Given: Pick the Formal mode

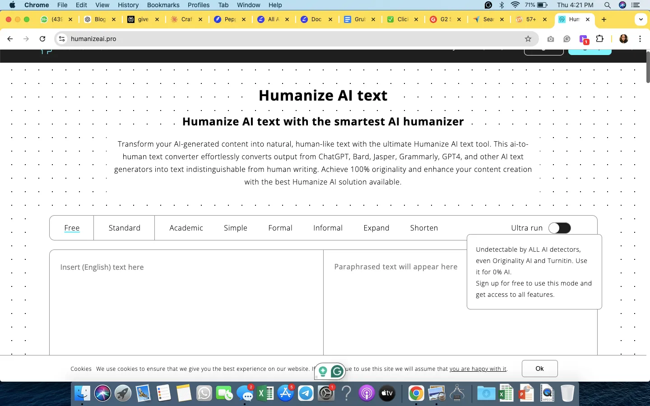Looking at the screenshot, I should pyautogui.click(x=280, y=228).
